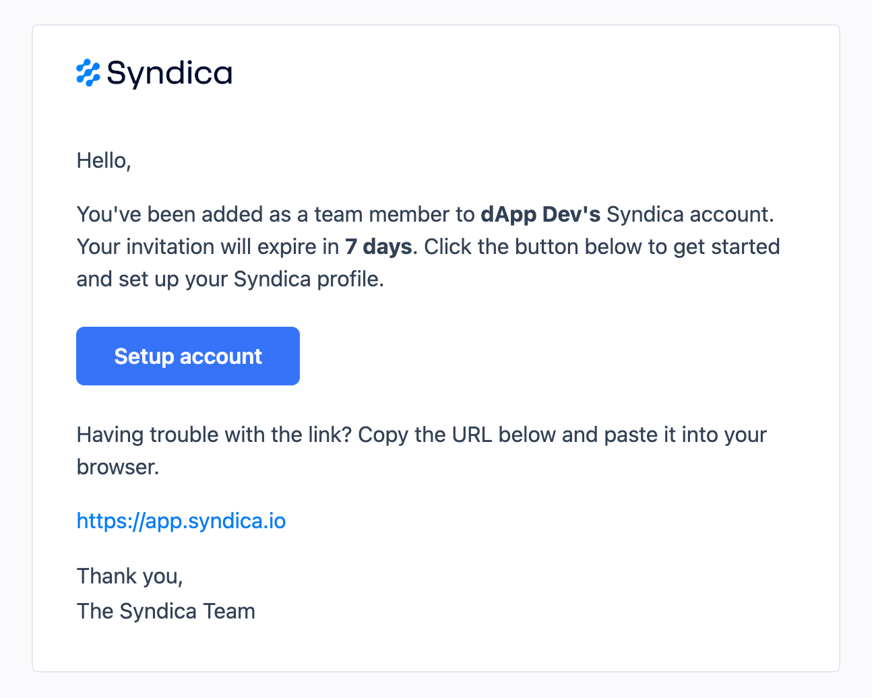Select the bold dApp Dev's text

[x=540, y=214]
